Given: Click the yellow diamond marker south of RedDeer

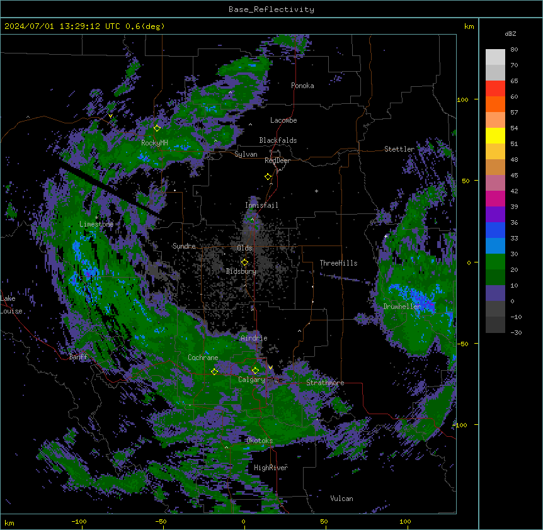Looking at the screenshot, I should [268, 177].
